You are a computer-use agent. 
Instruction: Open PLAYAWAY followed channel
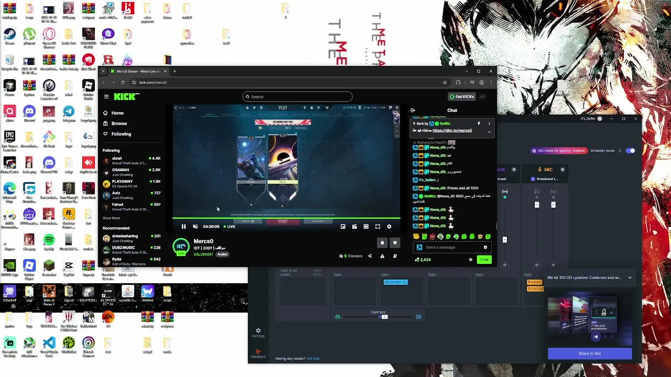(132, 183)
